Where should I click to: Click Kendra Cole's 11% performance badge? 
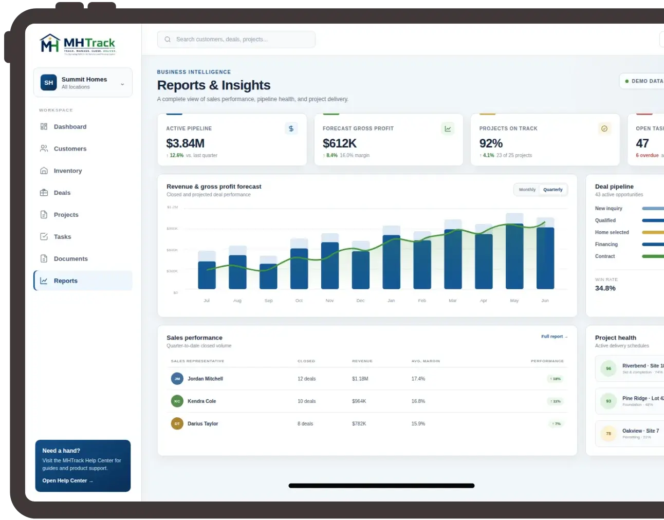point(556,401)
